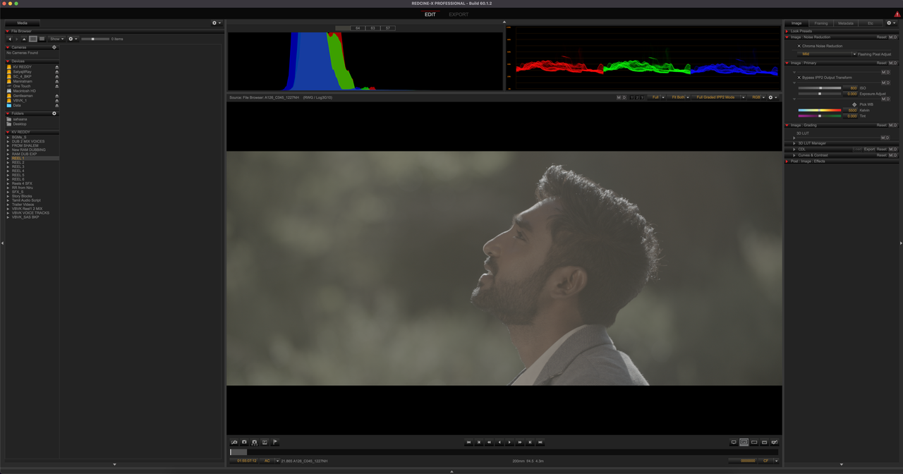Click the snapshot camera icon below the viewer
This screenshot has width=903, height=474.
pos(245,442)
